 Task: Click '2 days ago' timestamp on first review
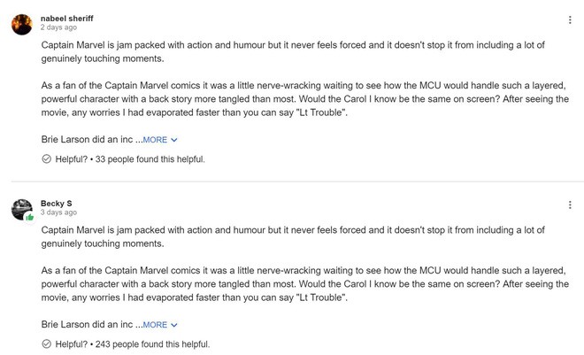(59, 27)
